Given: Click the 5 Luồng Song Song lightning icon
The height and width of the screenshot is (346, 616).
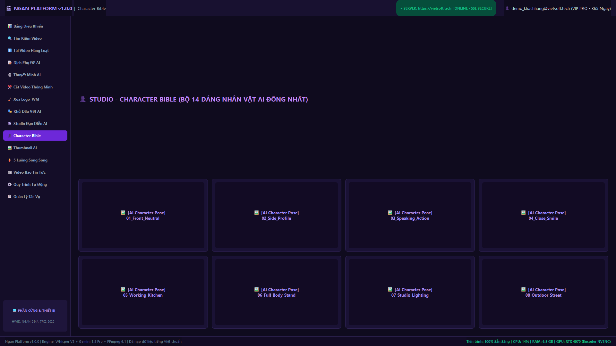Looking at the screenshot, I should click(x=10, y=160).
